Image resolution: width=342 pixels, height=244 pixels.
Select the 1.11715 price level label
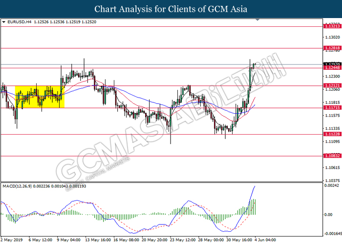[332, 108]
